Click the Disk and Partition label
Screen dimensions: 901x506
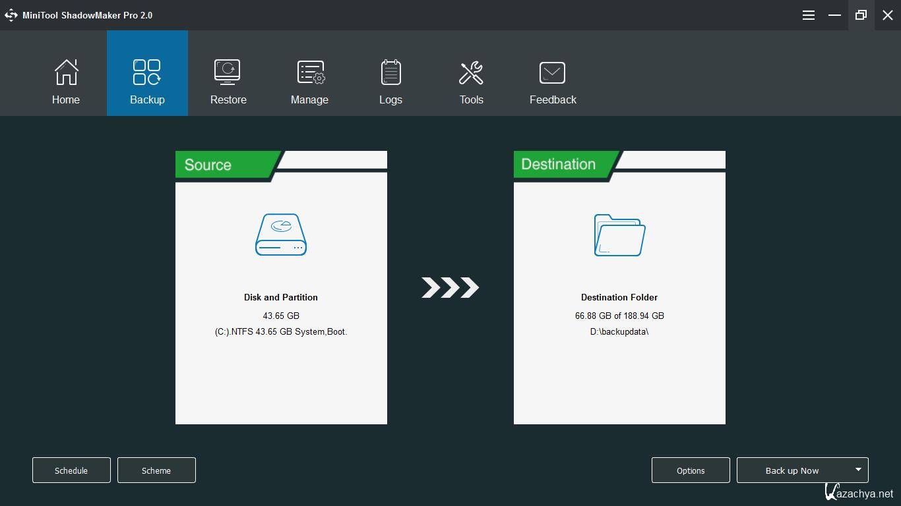(281, 297)
